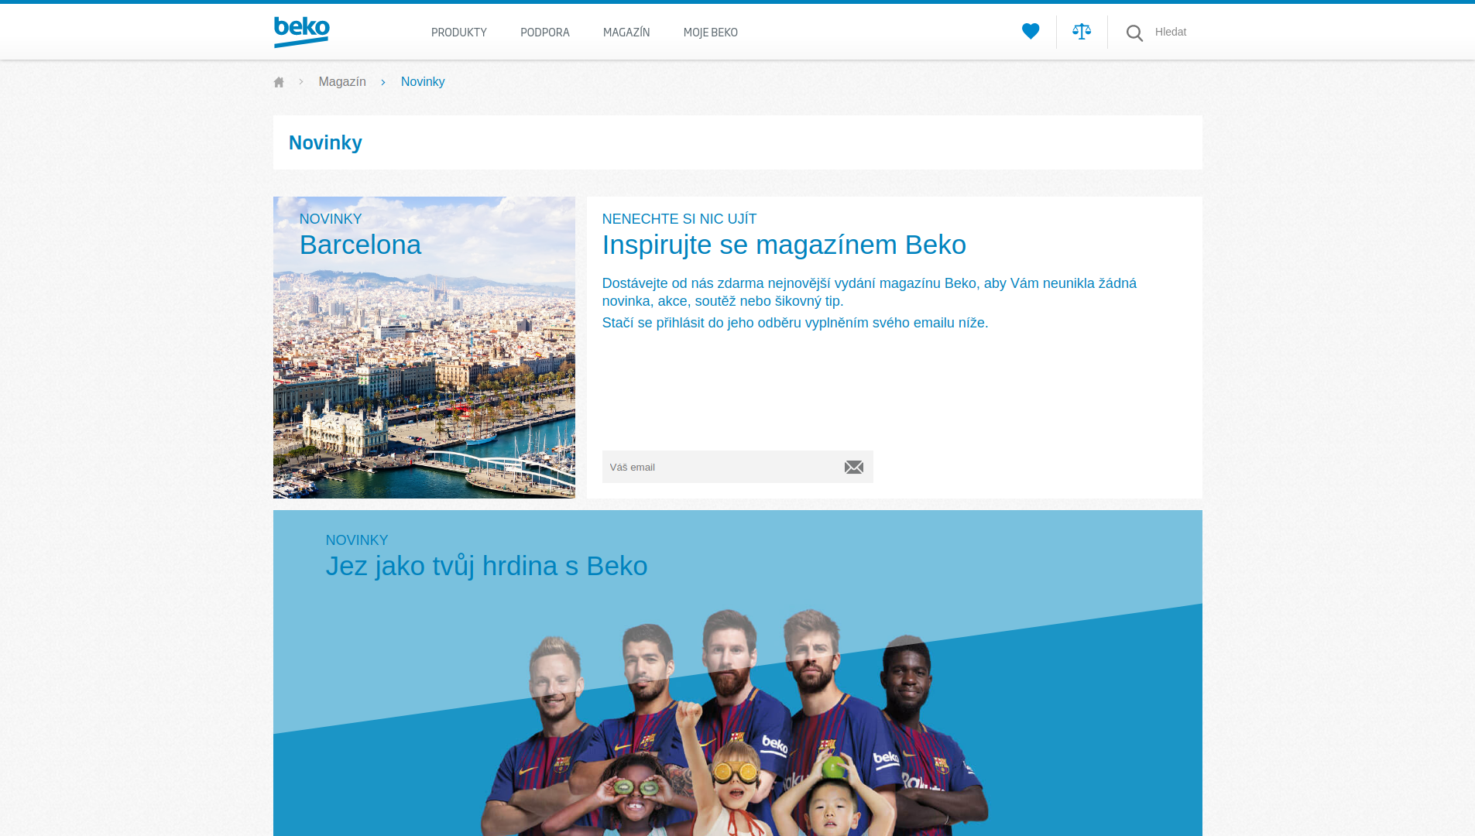The image size is (1475, 836).
Task: Go to home via breadcrumb house icon
Action: tap(279, 82)
